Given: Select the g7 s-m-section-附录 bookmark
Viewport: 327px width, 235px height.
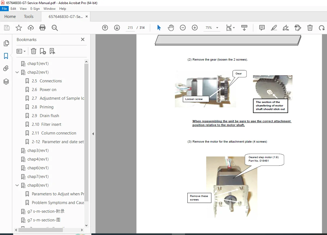Looking at the screenshot, I should 46,211.
